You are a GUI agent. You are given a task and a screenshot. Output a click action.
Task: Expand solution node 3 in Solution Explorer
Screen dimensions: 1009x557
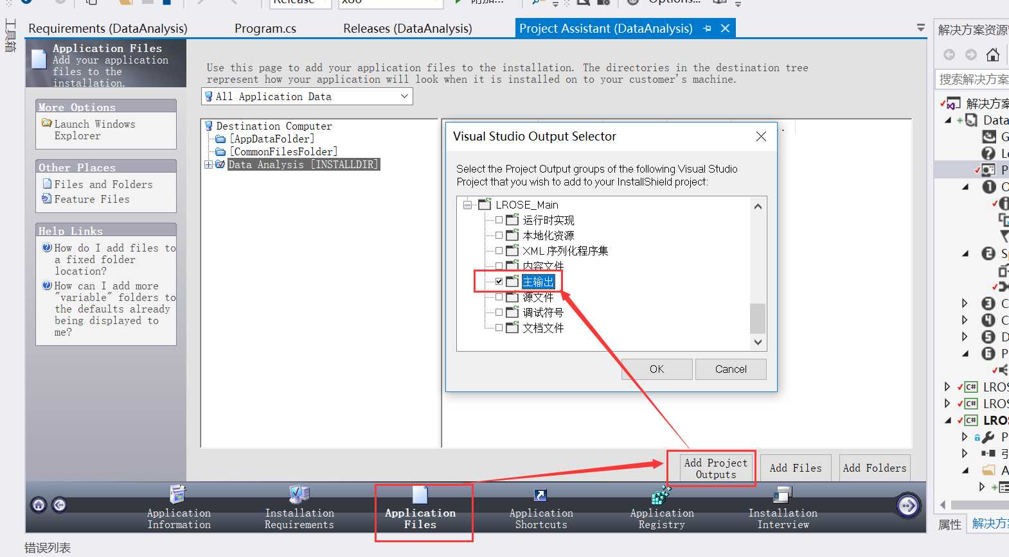965,303
